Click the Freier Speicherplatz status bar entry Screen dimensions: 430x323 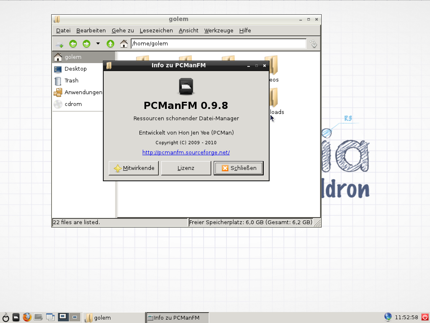250,222
